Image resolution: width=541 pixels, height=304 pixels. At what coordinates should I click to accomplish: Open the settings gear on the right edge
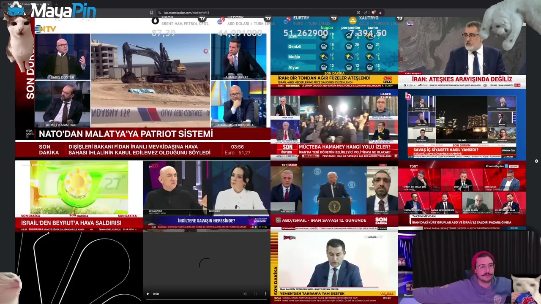point(536,161)
